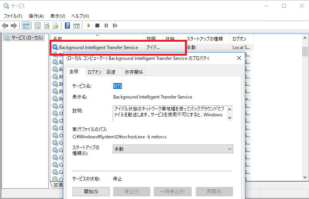Toggle the show/hide action pane toolbar icon
309x199 pixels.
pyautogui.click(x=76, y=26)
